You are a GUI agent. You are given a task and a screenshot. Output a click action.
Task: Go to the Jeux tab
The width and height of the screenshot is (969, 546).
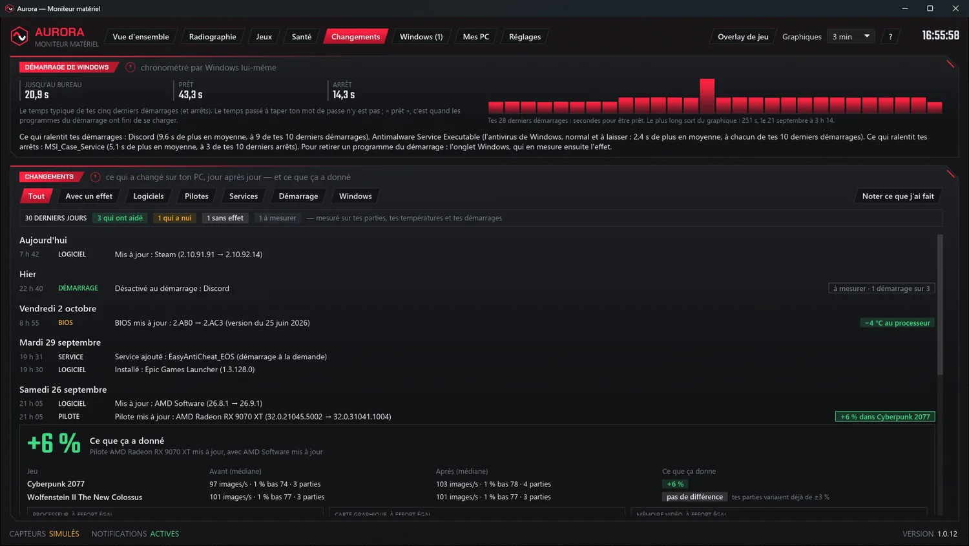coord(264,37)
